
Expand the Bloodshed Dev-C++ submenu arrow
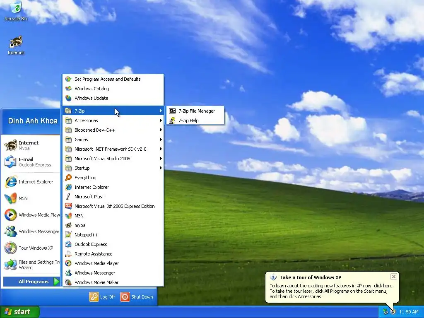tap(161, 130)
